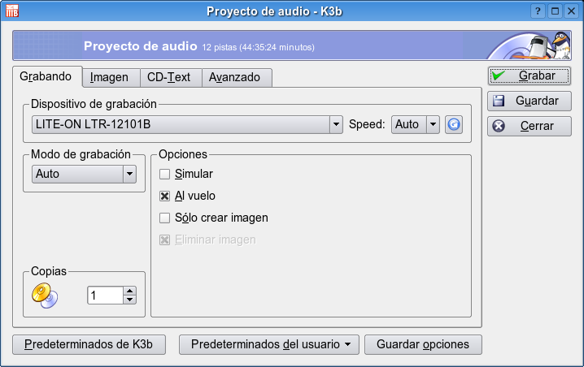Click the CD discs copies icon
The image size is (584, 367).
(45, 296)
